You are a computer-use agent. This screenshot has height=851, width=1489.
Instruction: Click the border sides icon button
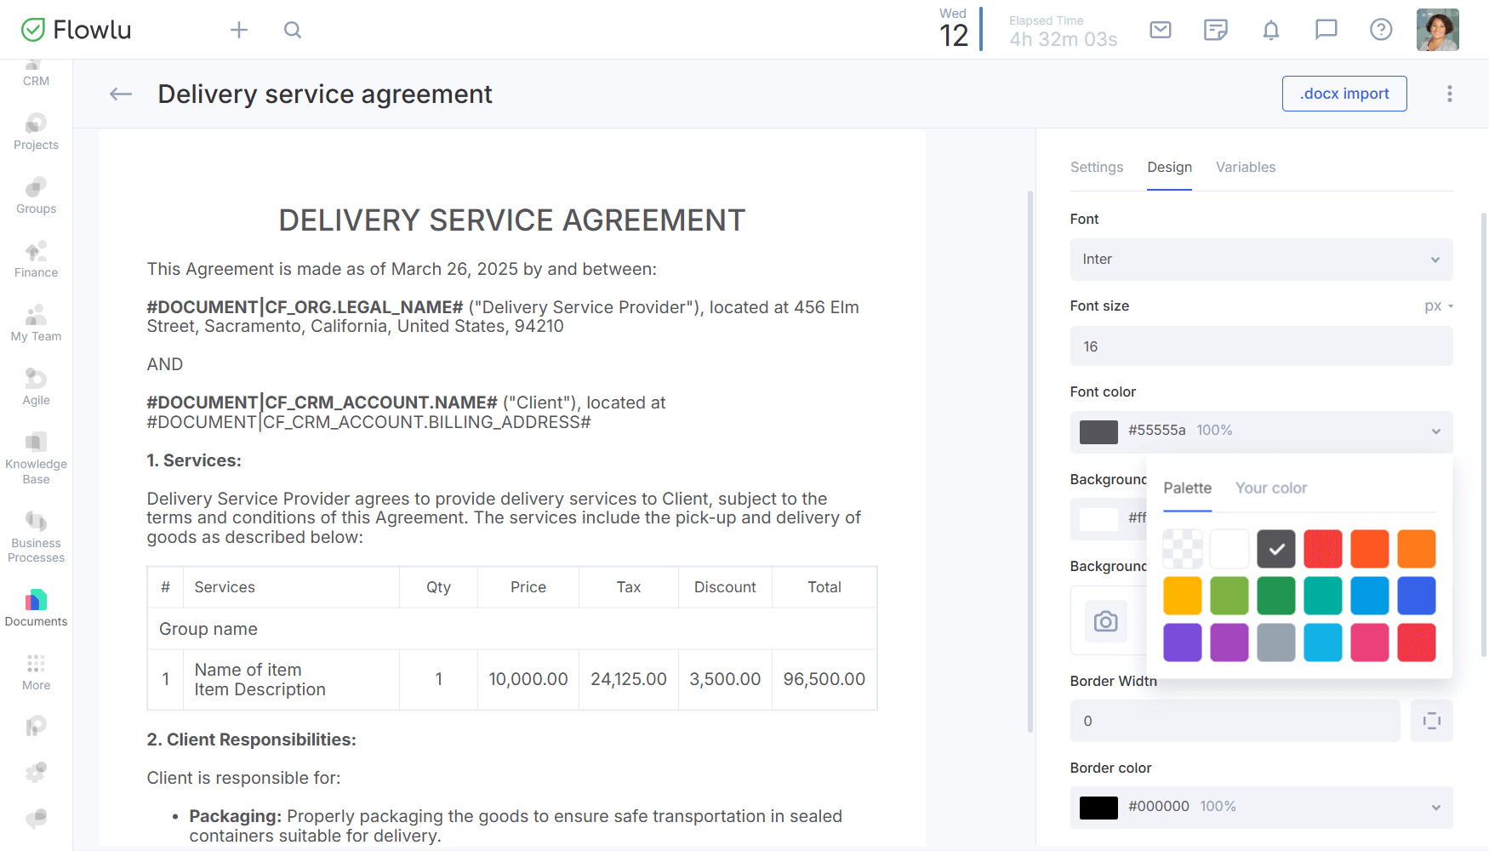[1432, 721]
